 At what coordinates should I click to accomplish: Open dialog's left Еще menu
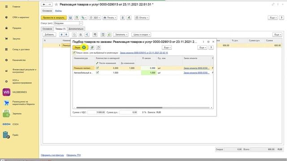[x=167, y=47]
